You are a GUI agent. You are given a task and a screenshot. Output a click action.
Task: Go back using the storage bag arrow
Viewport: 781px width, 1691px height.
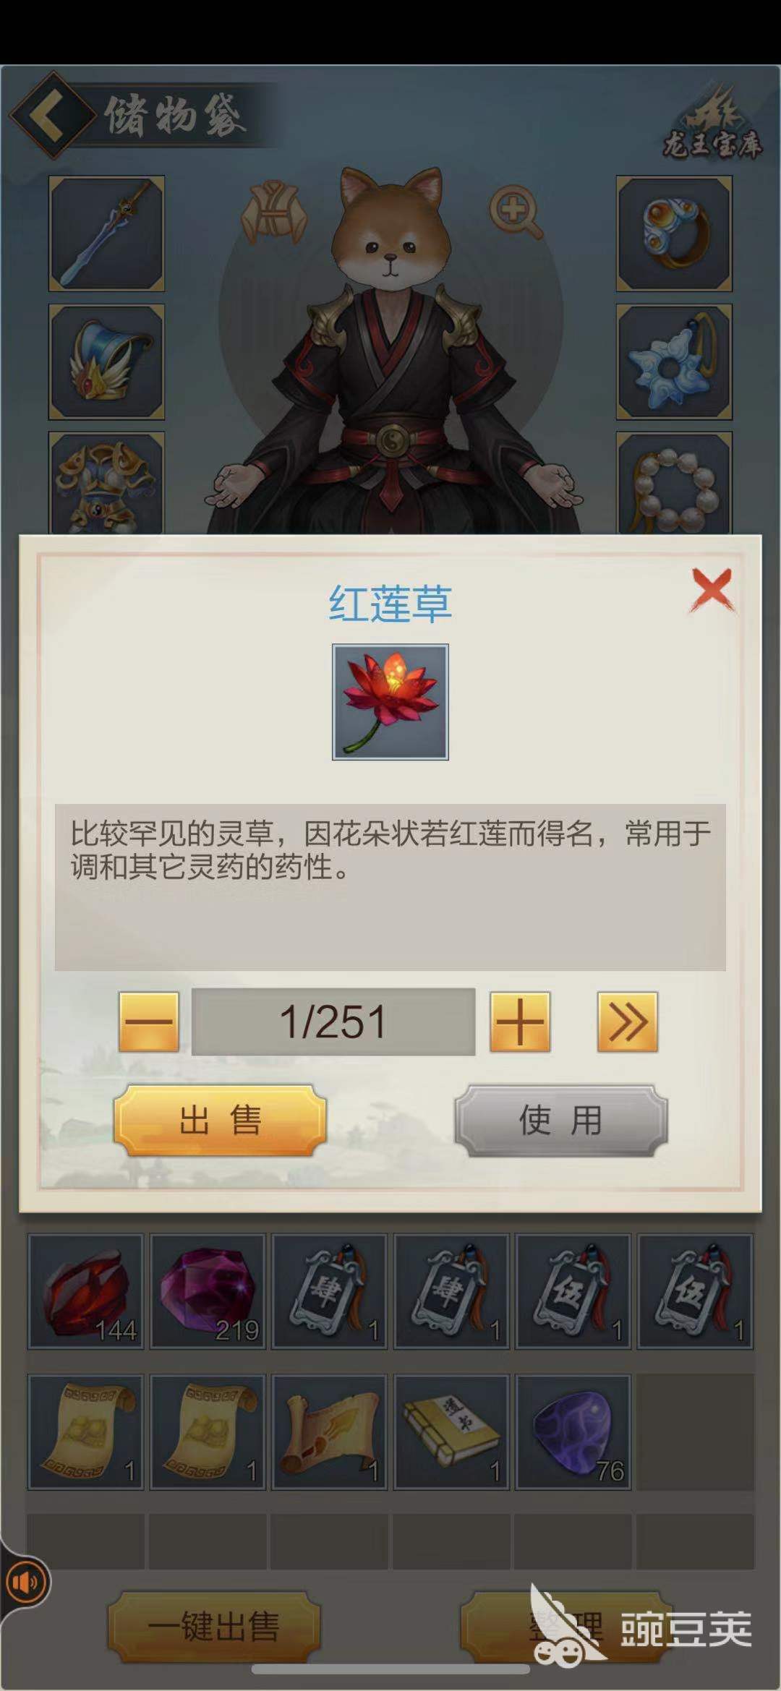(51, 114)
